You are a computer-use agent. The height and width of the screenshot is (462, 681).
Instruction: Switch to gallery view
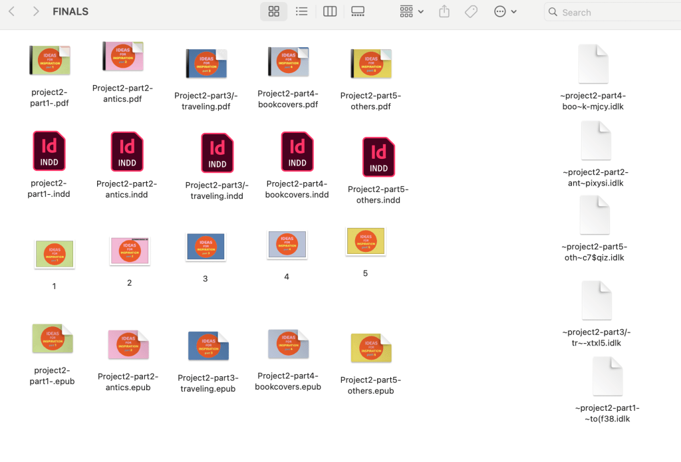tap(358, 12)
